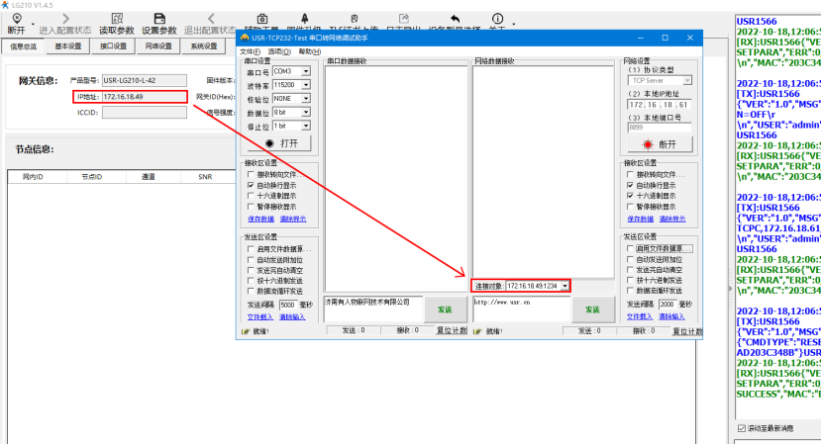This screenshot has height=444, width=822.
Task: Toggle serial 按十六进制发送 checkbox
Action: point(251,281)
